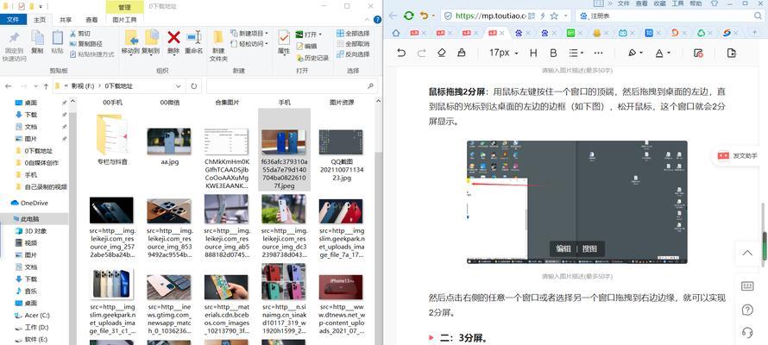Click the keyboard icon in editor right sidebar

tap(747, 286)
